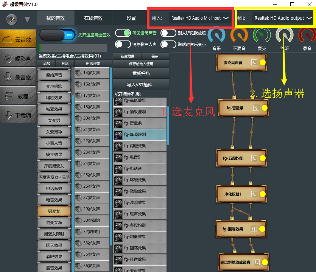This screenshot has width=316, height=272.
Task: Toggle yellow light on 净化权杖1 node
Action: (263, 194)
